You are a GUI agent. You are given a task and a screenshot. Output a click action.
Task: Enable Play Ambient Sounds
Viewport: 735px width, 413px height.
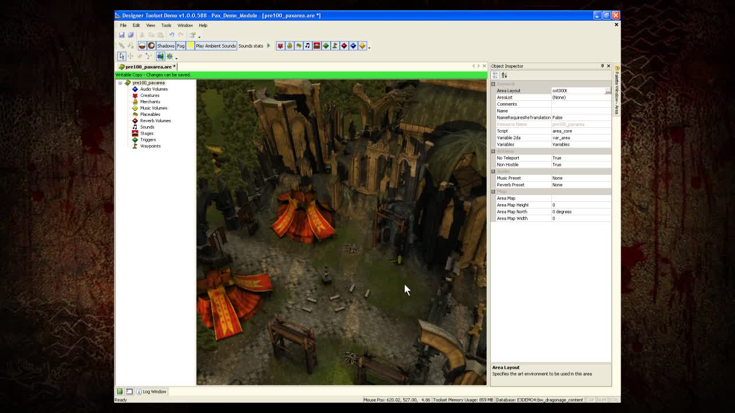215,46
